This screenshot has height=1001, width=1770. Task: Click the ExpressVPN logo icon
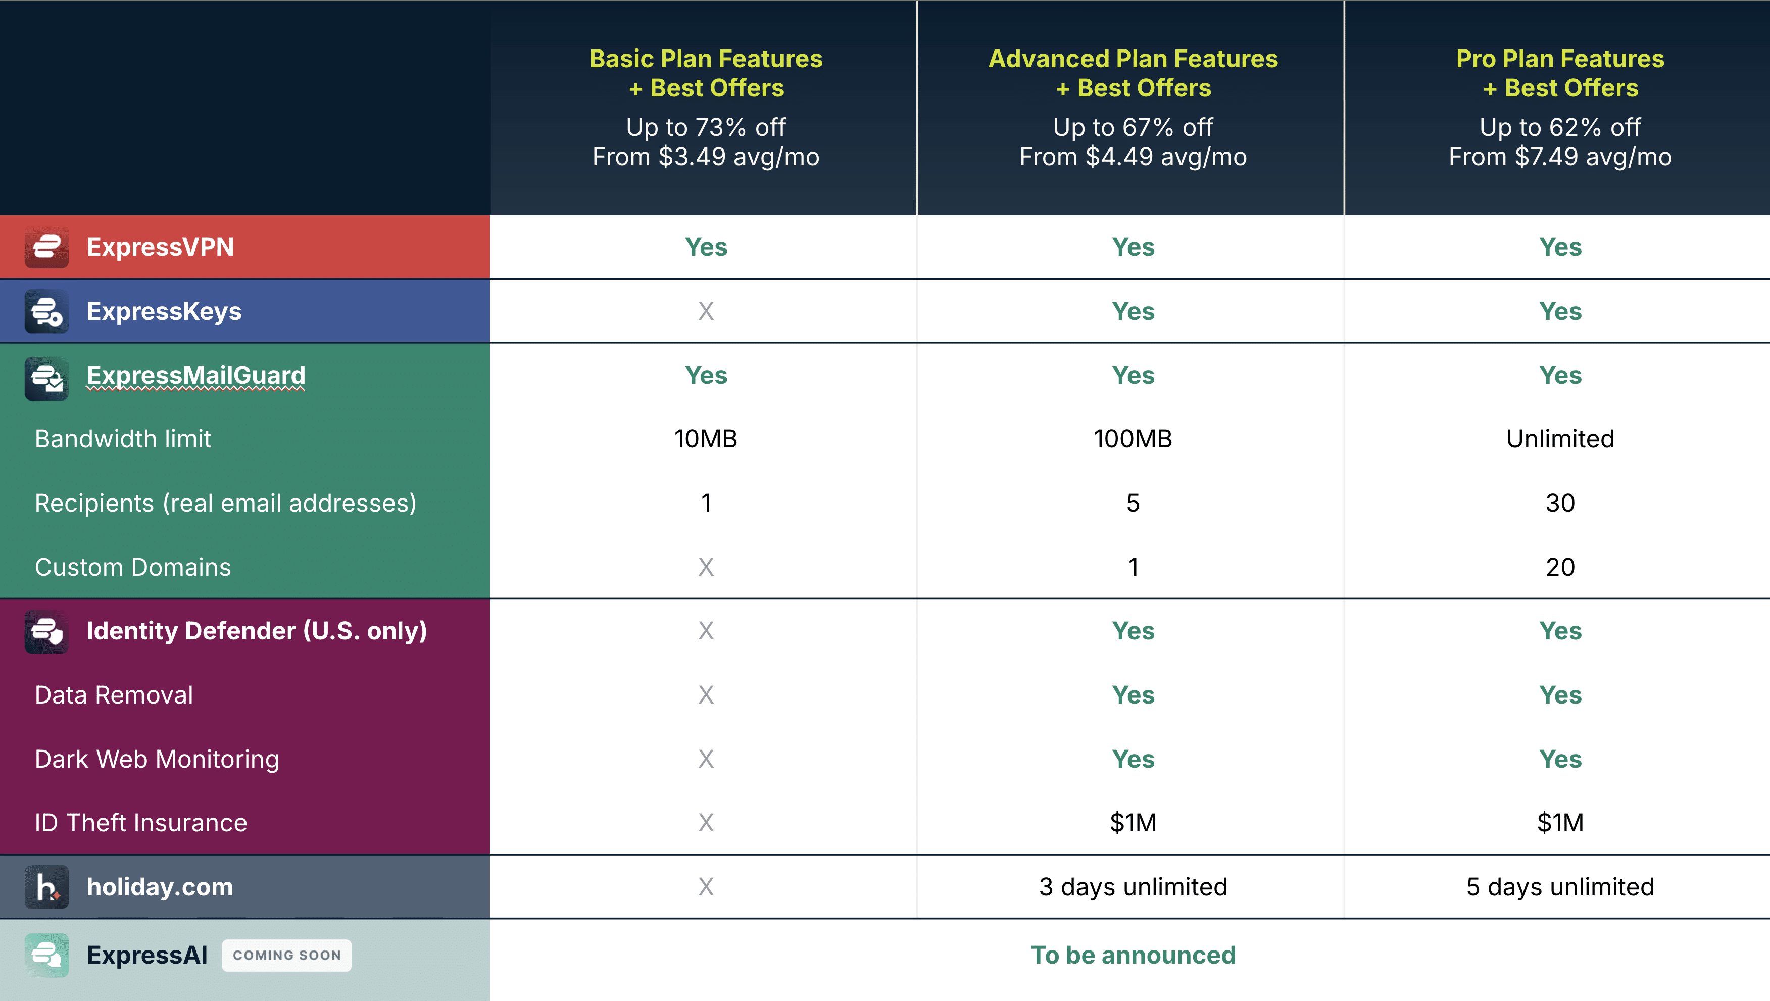[x=47, y=247]
